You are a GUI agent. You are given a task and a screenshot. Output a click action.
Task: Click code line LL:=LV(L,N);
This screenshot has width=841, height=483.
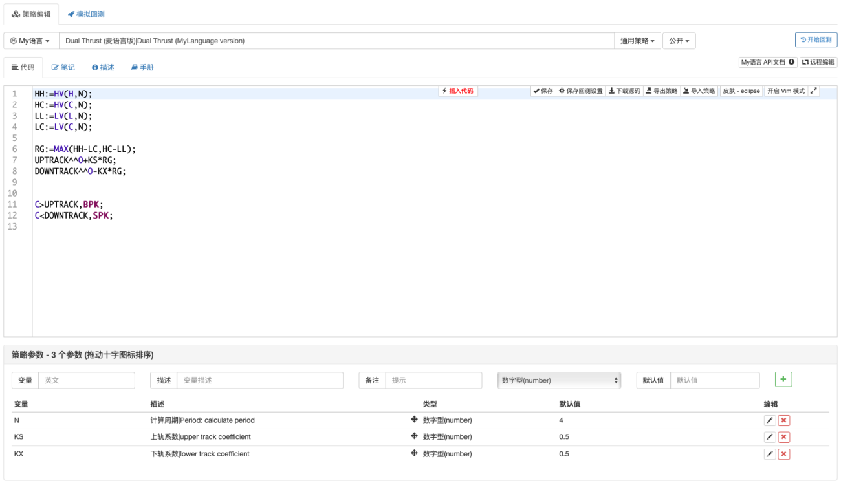click(x=63, y=116)
